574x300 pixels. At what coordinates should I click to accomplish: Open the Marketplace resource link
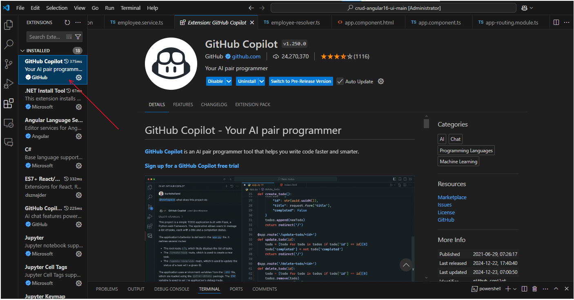point(452,197)
